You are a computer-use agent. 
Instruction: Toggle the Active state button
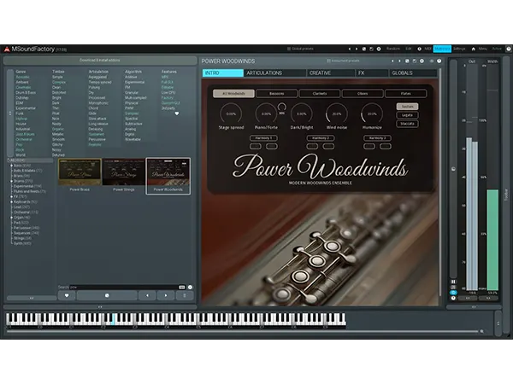(497, 49)
